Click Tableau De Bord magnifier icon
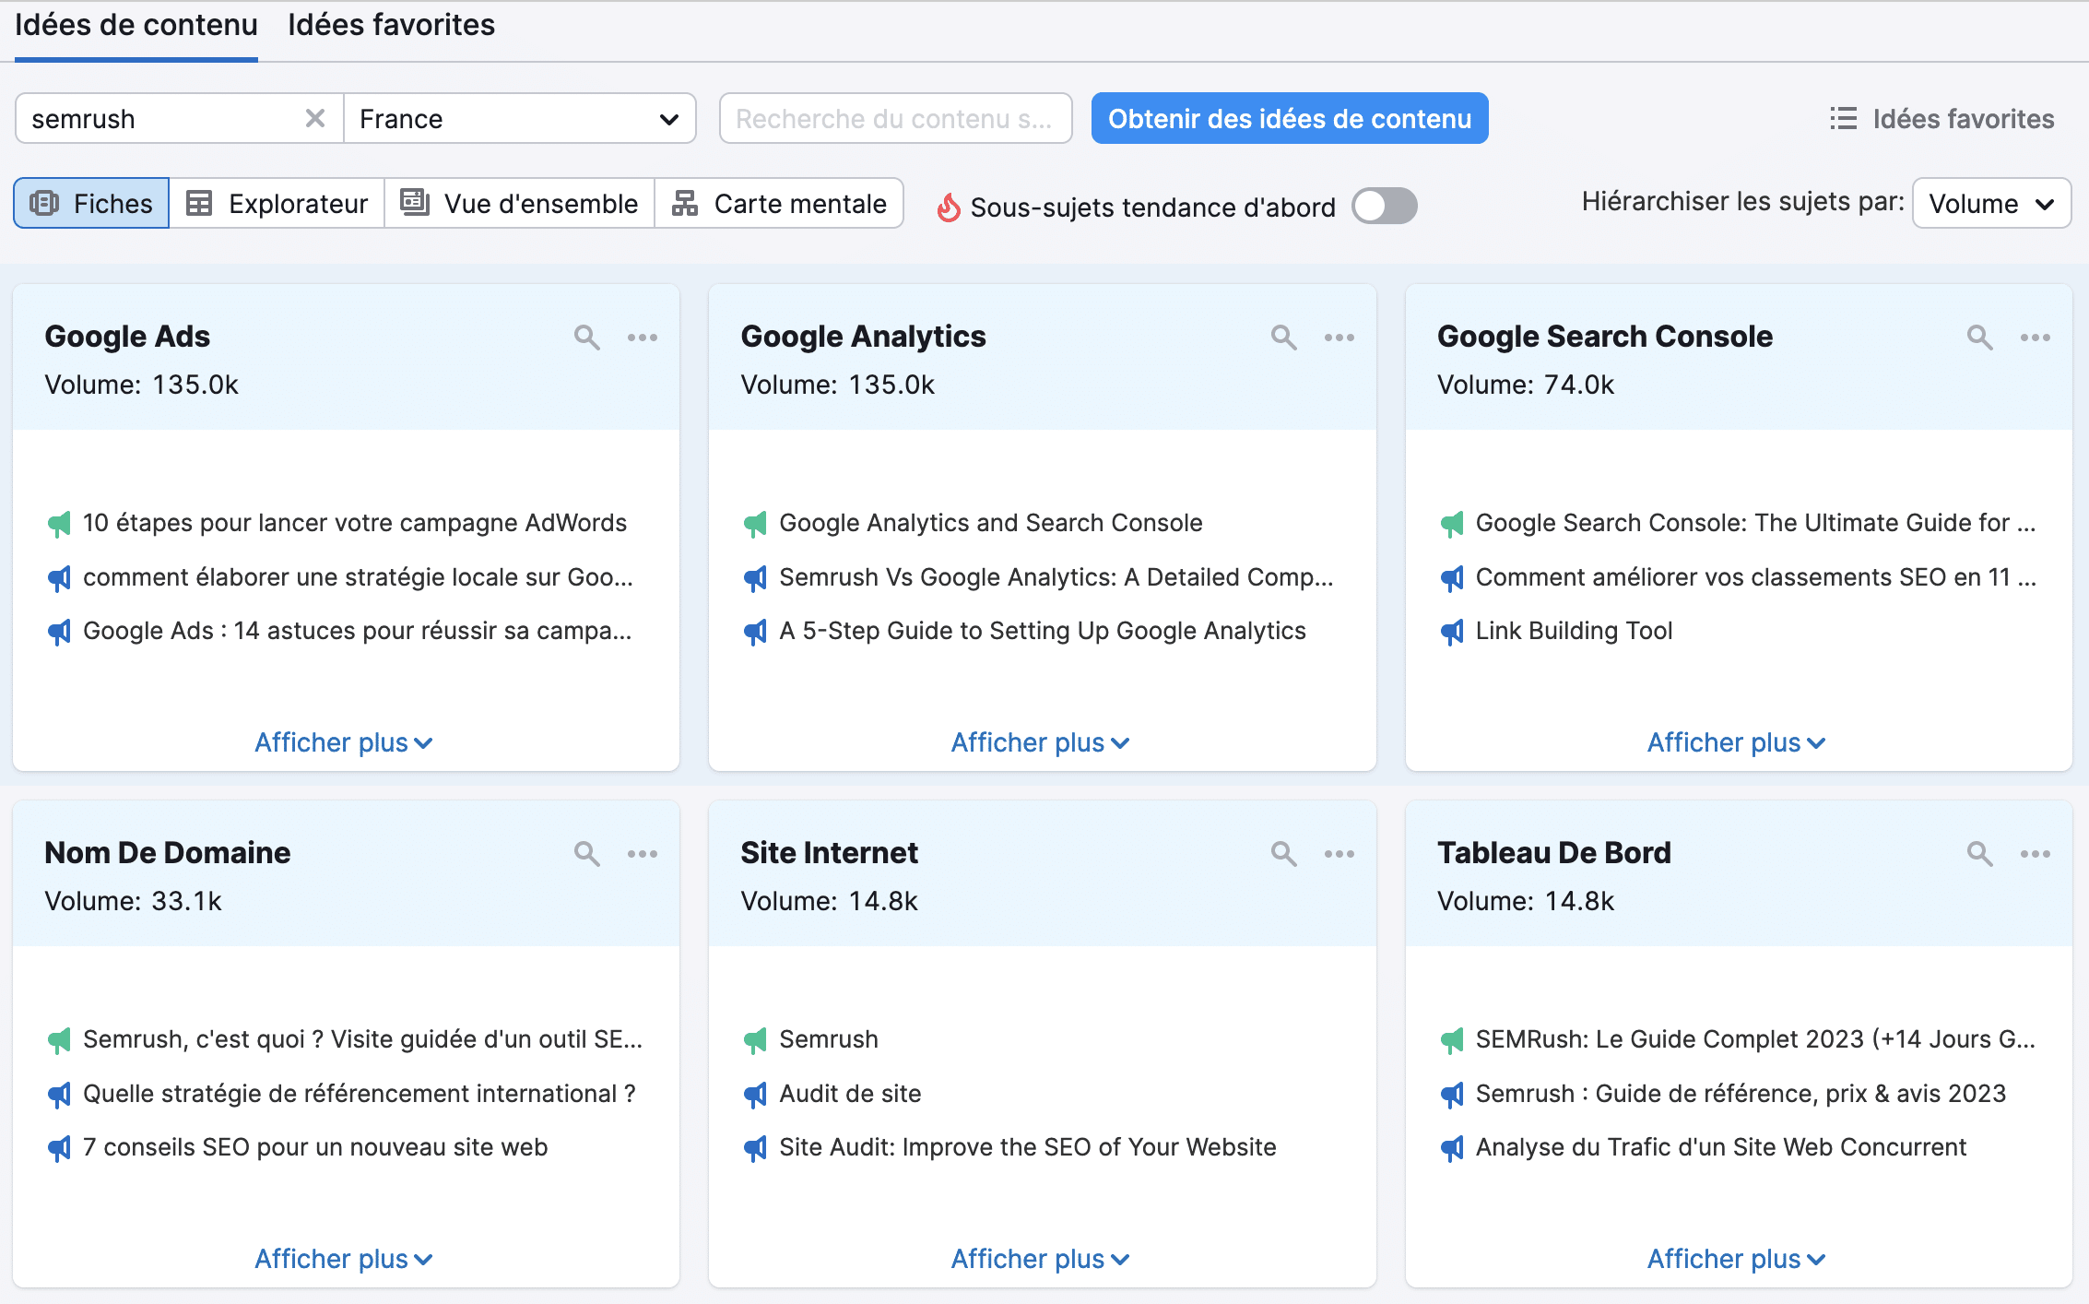The height and width of the screenshot is (1304, 2089). coord(1980,854)
